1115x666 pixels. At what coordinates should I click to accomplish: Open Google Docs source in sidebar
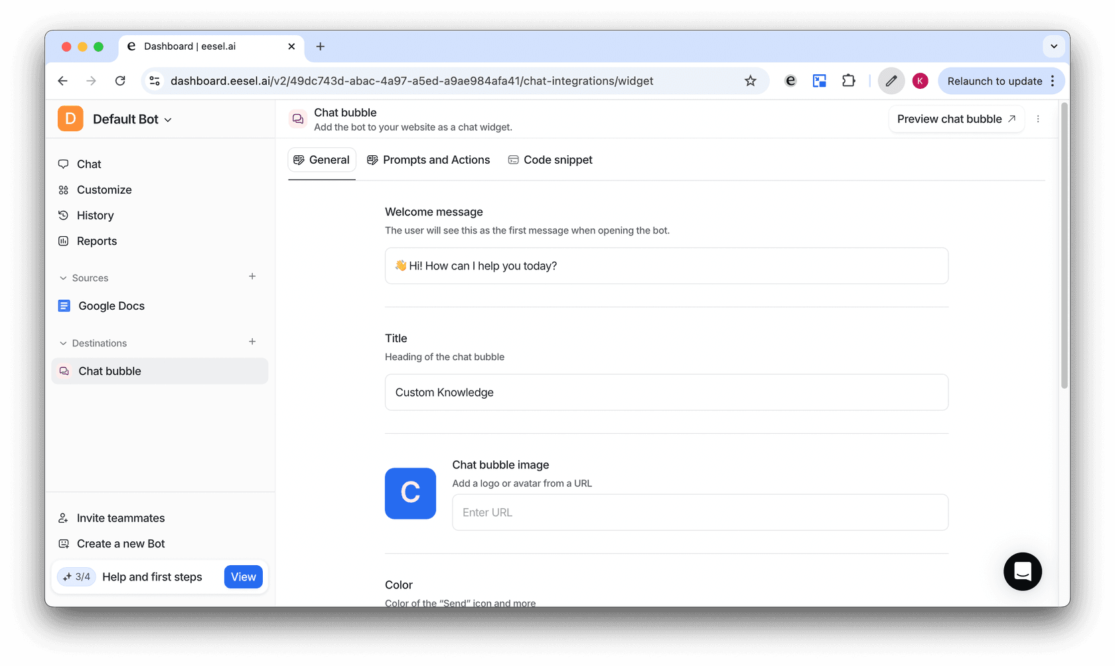point(111,306)
